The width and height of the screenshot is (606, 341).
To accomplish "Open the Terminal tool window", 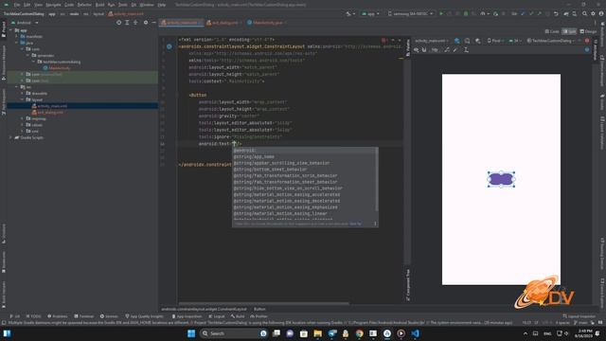I will coord(84,316).
